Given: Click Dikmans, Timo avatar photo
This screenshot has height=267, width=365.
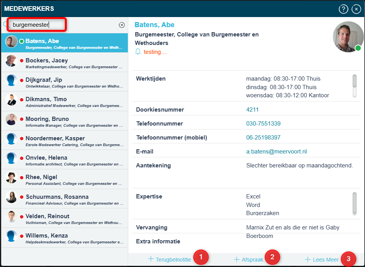Looking at the screenshot, I should [x=11, y=100].
